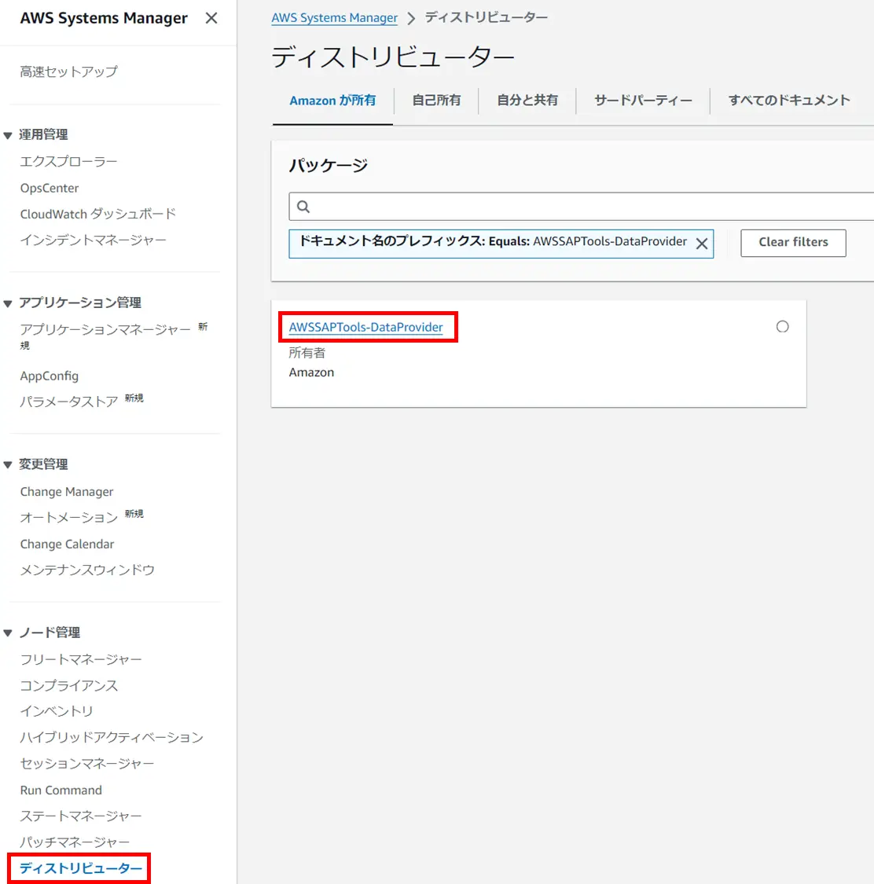Go to コンプライアンス

point(69,685)
